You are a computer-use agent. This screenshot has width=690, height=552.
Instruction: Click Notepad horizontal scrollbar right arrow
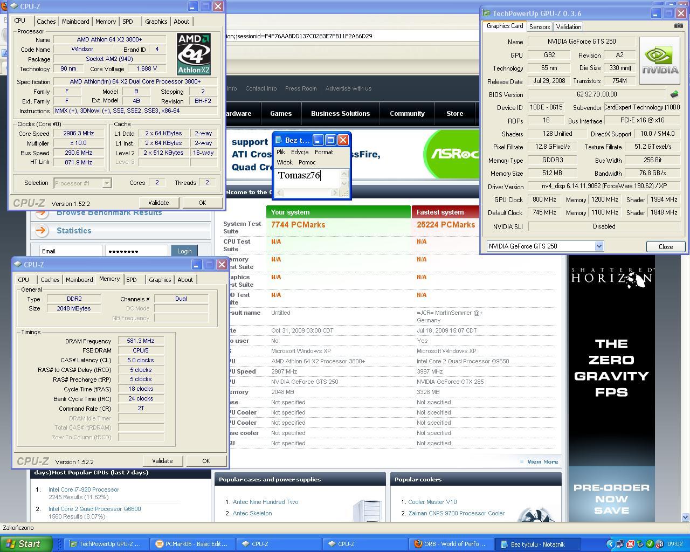(335, 193)
